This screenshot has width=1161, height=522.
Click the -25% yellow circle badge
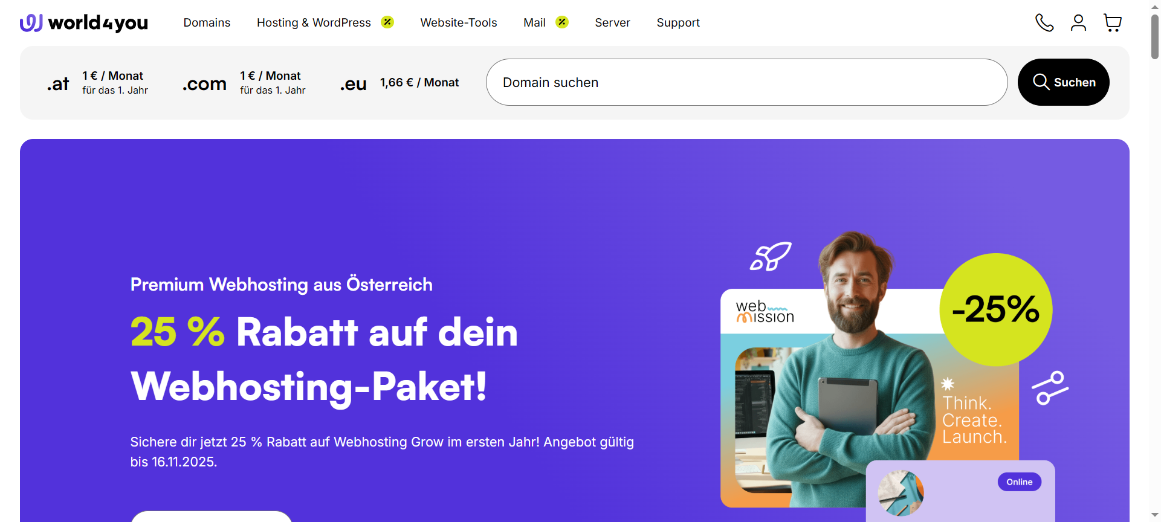point(996,309)
